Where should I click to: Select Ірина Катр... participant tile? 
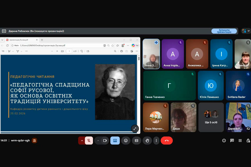pos(221,54)
